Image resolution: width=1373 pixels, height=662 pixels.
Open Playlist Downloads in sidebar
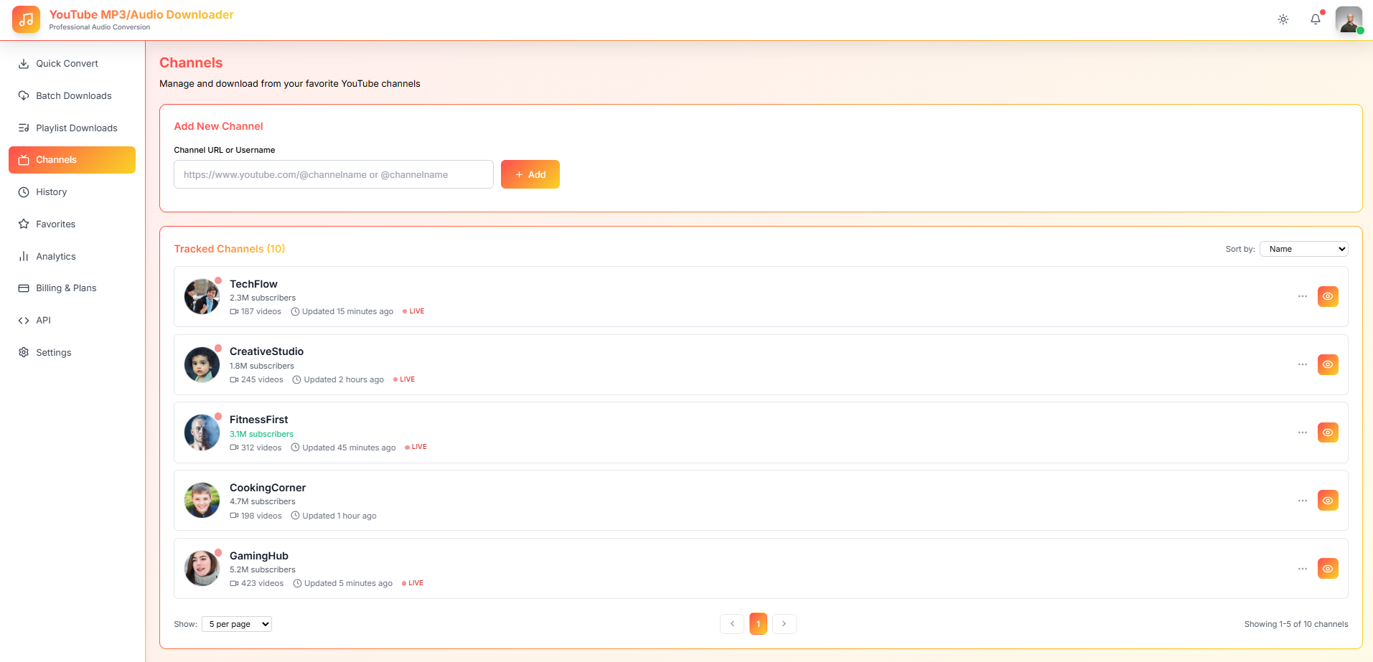pos(76,128)
